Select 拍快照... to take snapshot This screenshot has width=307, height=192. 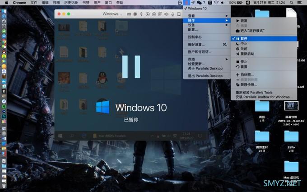pos(264,75)
